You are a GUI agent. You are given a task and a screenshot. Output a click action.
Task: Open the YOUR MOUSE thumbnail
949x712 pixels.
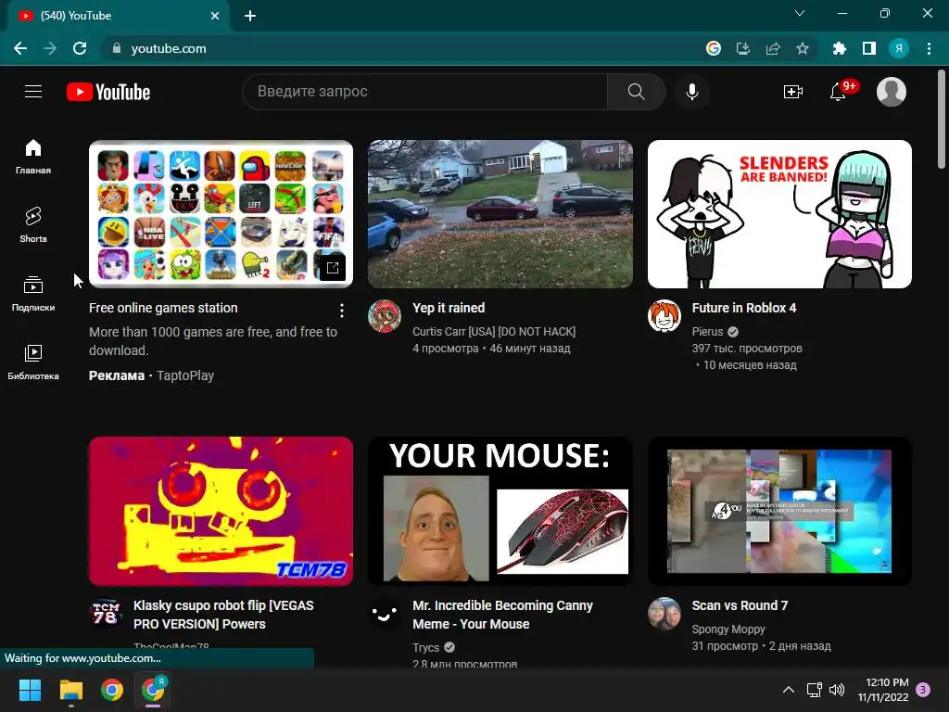500,511
